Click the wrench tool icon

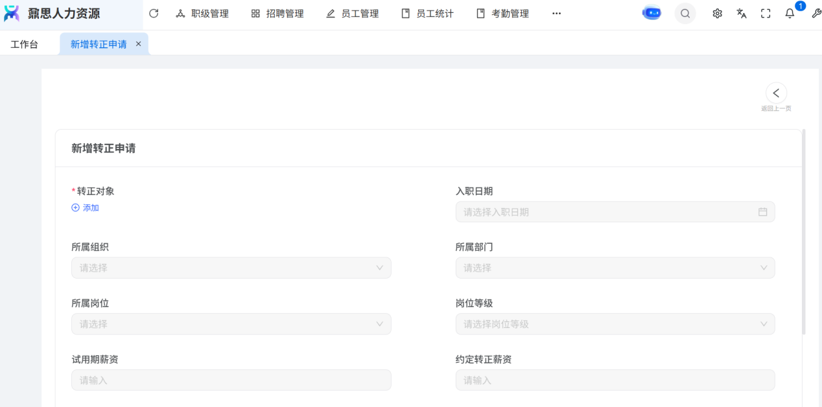point(816,13)
